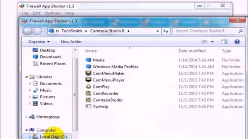Click the back navigation arrow button
The width and height of the screenshot is (248, 139).
(x=27, y=31)
